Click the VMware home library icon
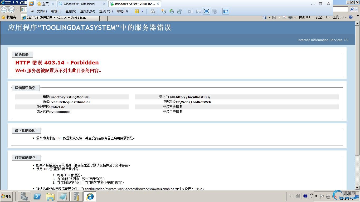Viewport: 360px width, 202px height. pos(31,4)
